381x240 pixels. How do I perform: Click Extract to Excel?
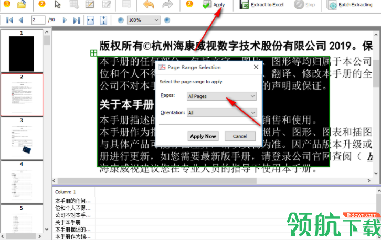pos(261,5)
